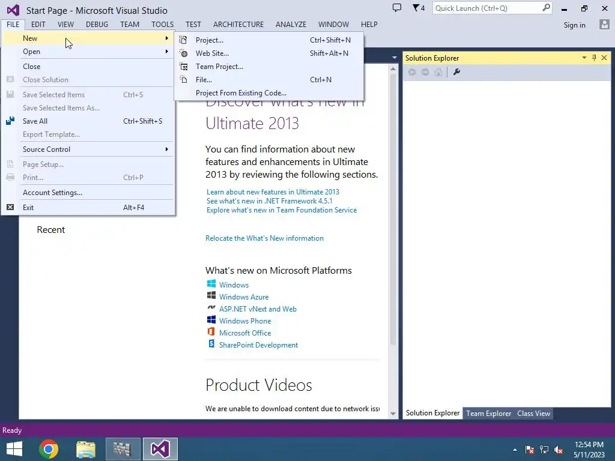Click Solution Explorer Back arrow icon
The height and width of the screenshot is (461, 615).
(412, 72)
